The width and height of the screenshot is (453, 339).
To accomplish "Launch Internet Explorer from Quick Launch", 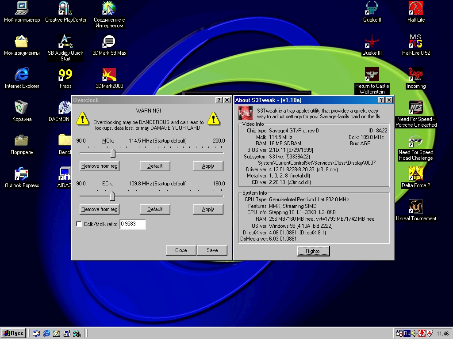I will pyautogui.click(x=46, y=334).
